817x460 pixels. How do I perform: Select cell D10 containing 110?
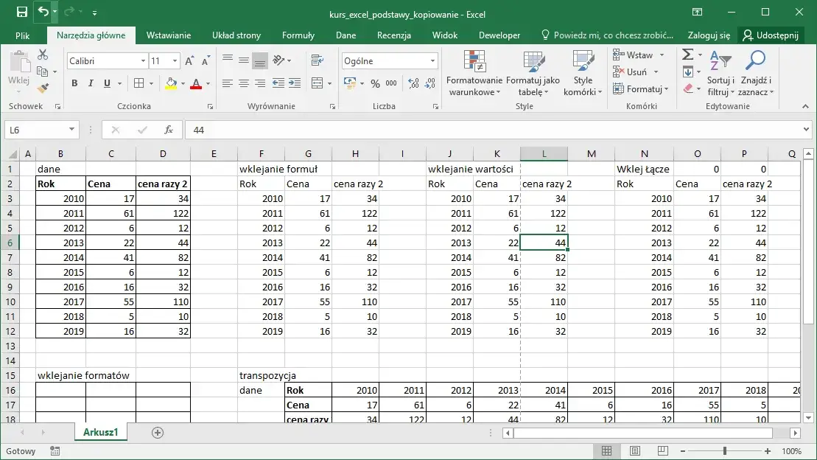tap(163, 302)
